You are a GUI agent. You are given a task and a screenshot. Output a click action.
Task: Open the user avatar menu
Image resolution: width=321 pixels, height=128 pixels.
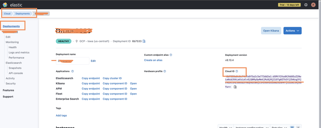point(313,5)
